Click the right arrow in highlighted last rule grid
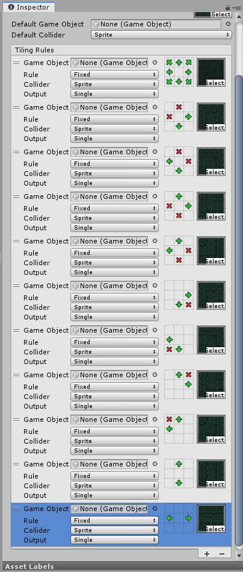This screenshot has height=572, width=243. [188, 518]
